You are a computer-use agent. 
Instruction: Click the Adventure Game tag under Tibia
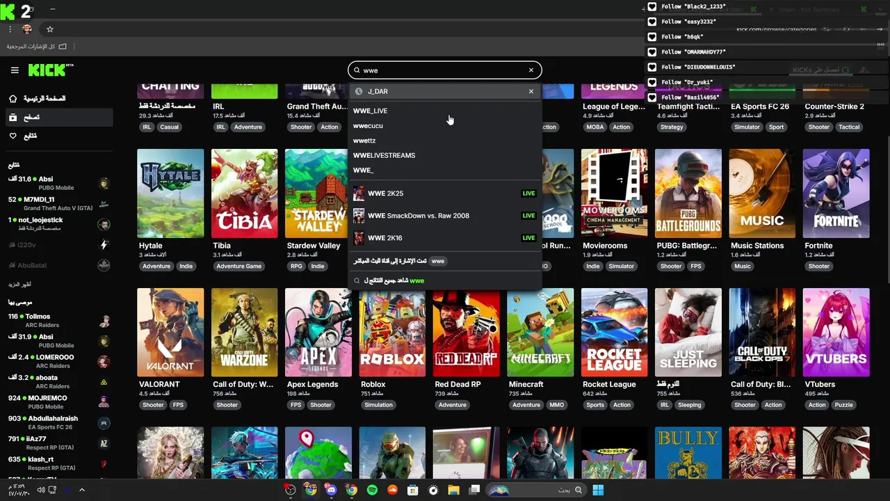pos(238,267)
